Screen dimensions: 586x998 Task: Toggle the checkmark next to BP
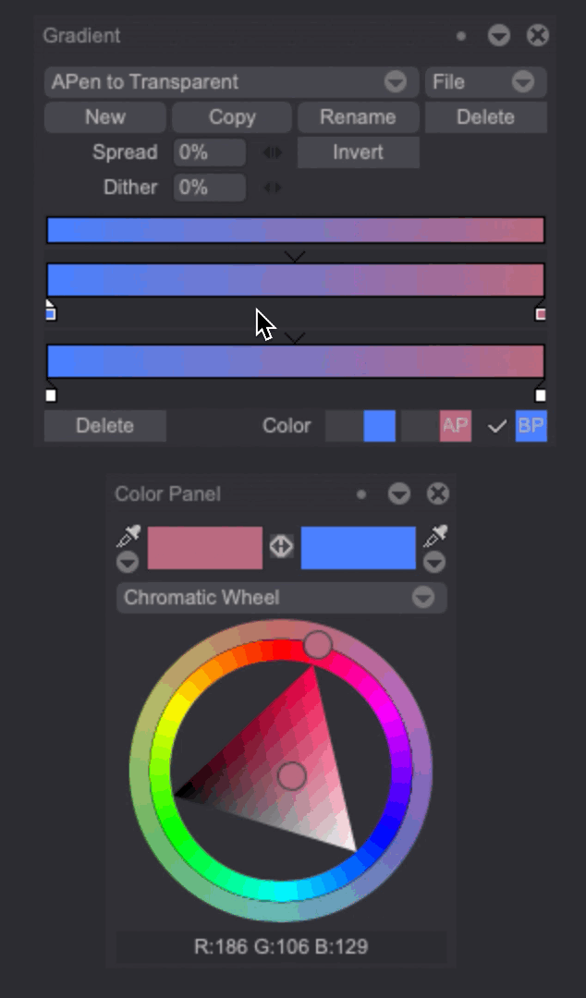coord(497,426)
